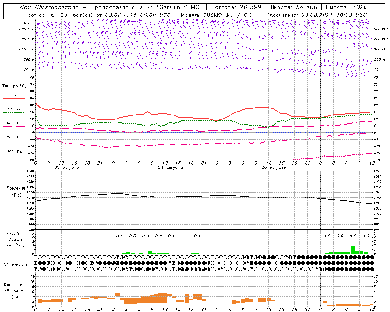390x312 pixels.
Task: Click the computed time Рассчитано: 03.08.2025 10:38 UTC
Action: coord(316,15)
